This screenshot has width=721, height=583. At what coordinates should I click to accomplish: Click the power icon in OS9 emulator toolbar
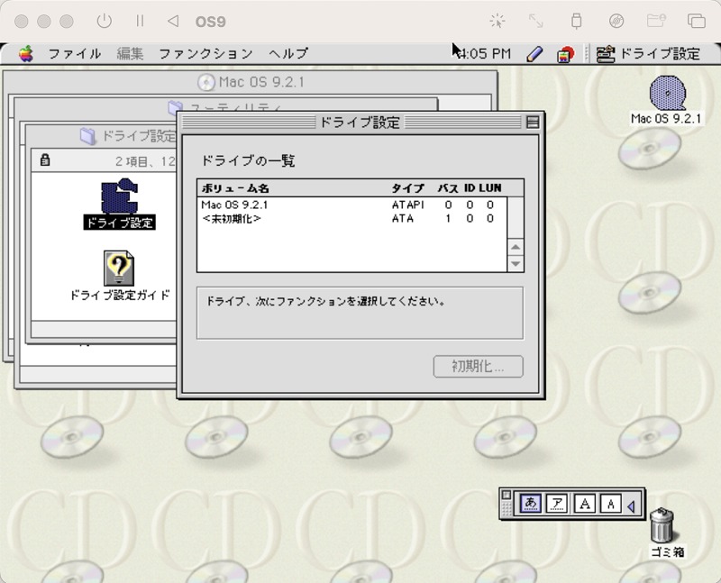pos(105,21)
